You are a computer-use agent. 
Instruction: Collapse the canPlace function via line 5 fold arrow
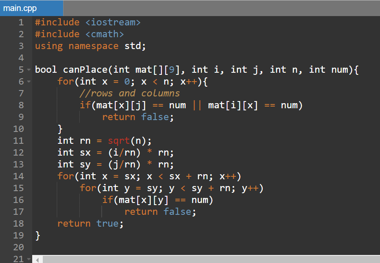[x=28, y=70]
